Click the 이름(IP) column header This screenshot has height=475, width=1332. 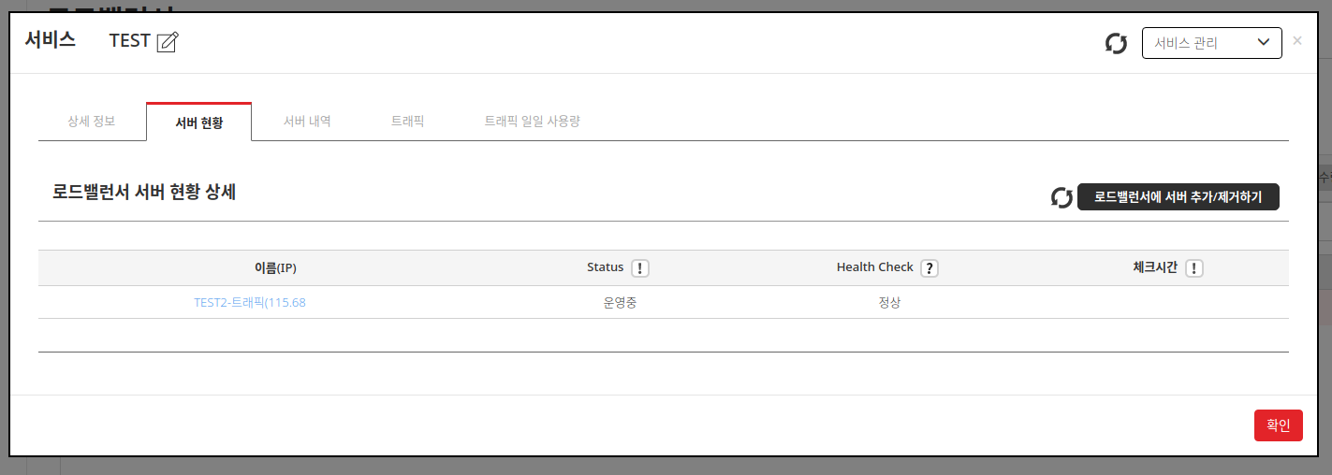point(275,267)
